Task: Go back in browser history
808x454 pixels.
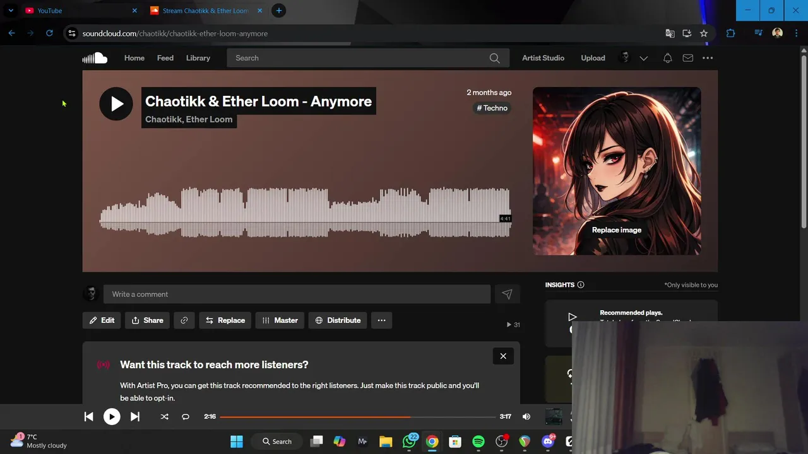Action: coord(11,33)
